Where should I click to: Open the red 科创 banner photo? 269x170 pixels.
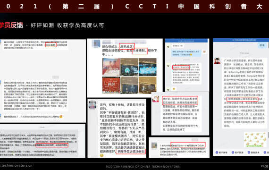111,85
